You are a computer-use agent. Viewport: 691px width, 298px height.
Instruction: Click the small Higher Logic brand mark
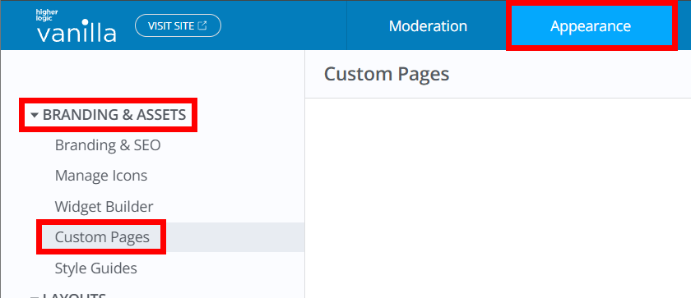pos(47,15)
